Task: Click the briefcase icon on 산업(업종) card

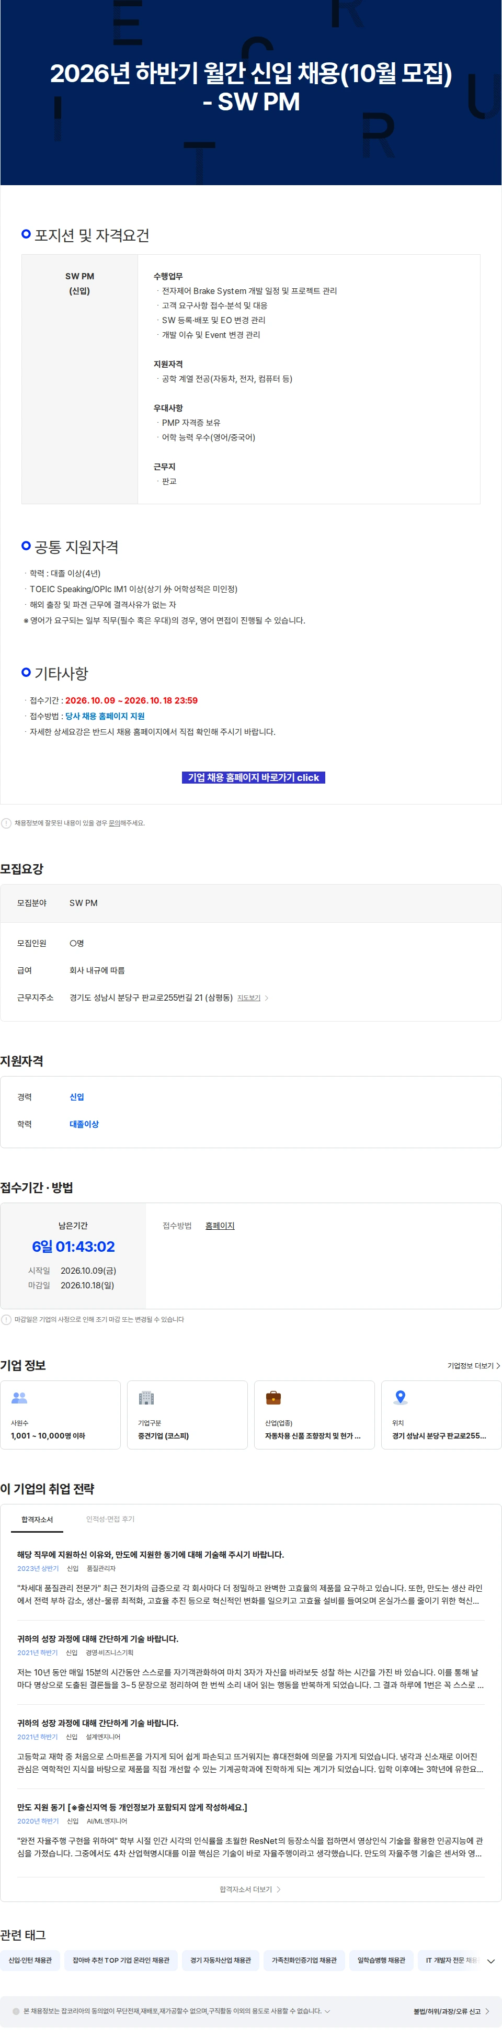Action: point(273,1398)
